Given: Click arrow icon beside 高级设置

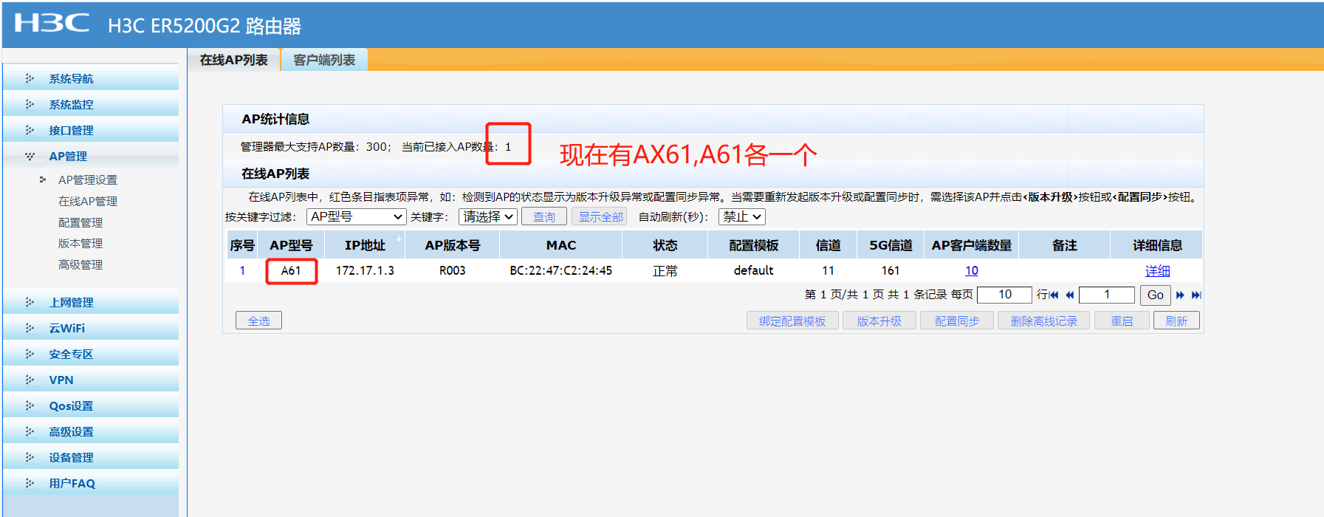Looking at the screenshot, I should [x=30, y=431].
